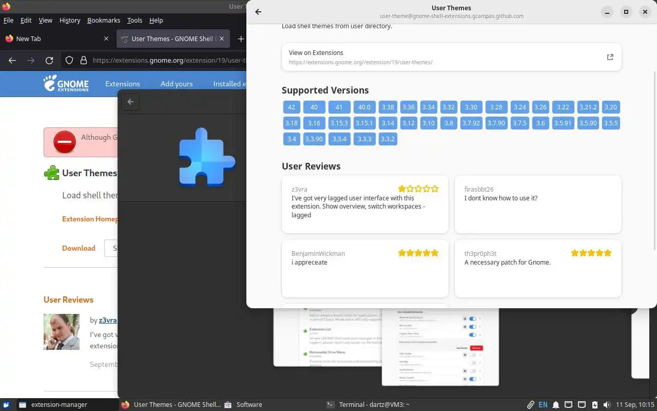Screen dimensions: 657x411
Task: Click Firefox back navigation arrow
Action: point(12,60)
